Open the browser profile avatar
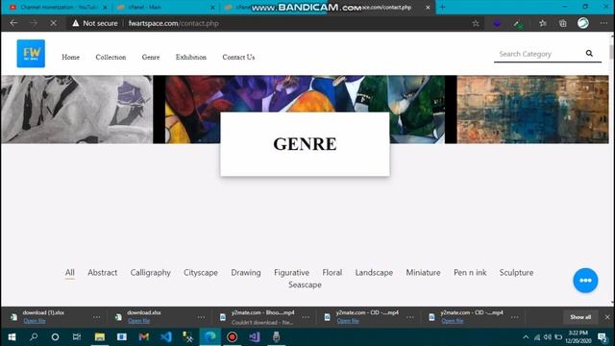 (x=583, y=23)
